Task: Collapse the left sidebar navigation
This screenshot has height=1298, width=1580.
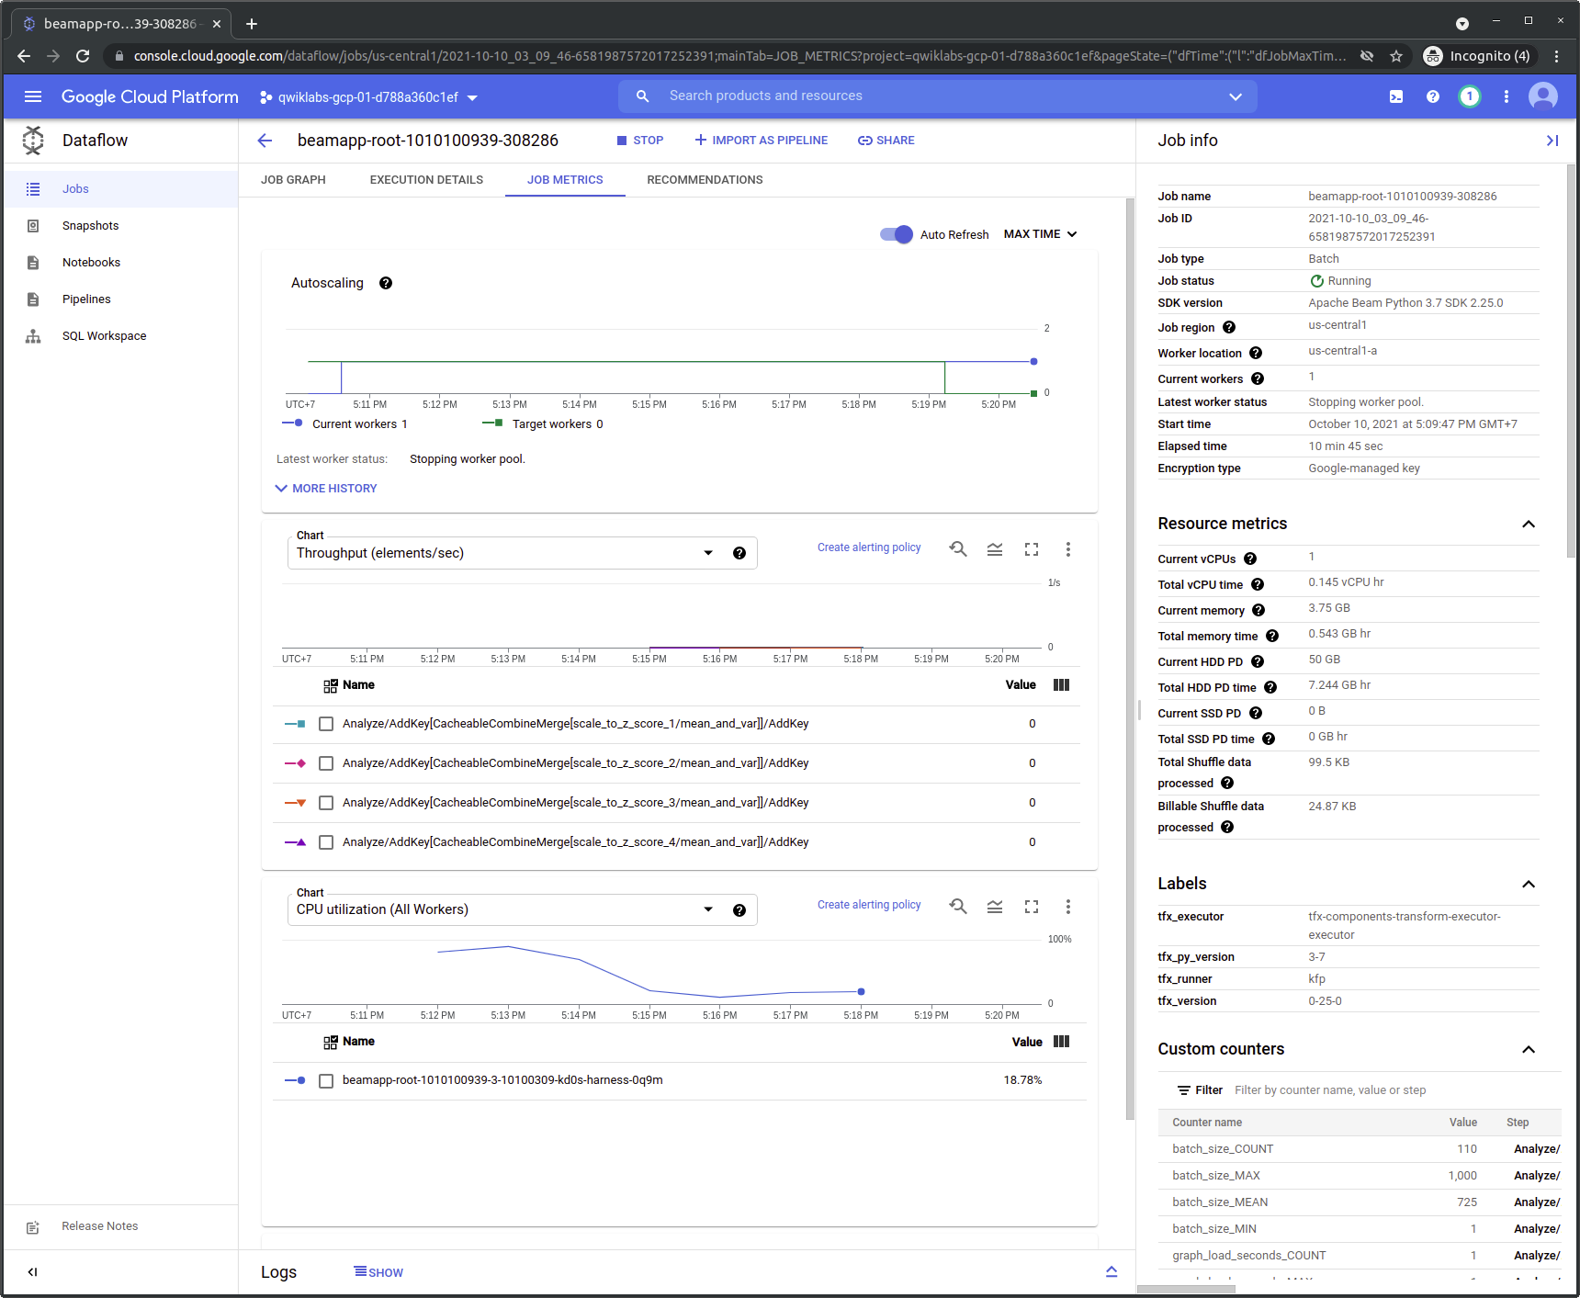Action: point(33,1272)
